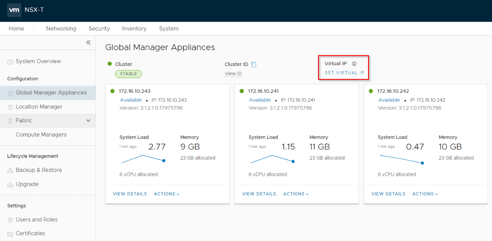Click the Upgrade icon in sidebar
Viewport: 492px width, 241px height.
click(x=10, y=185)
